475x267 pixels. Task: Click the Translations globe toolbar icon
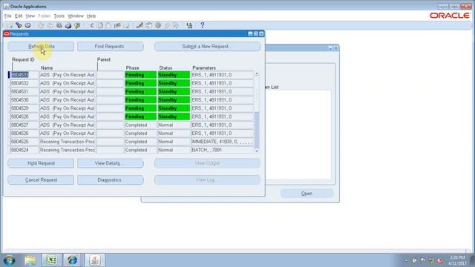(158, 25)
